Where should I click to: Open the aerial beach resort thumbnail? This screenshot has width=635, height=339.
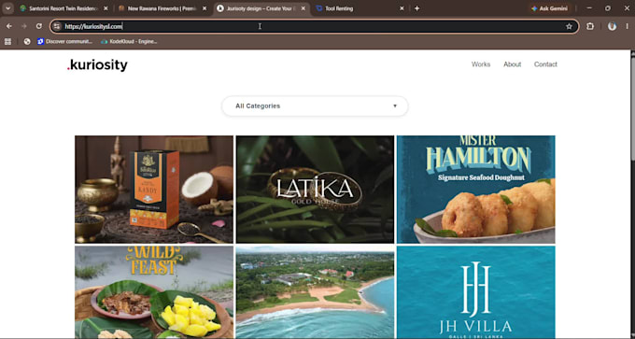point(315,292)
